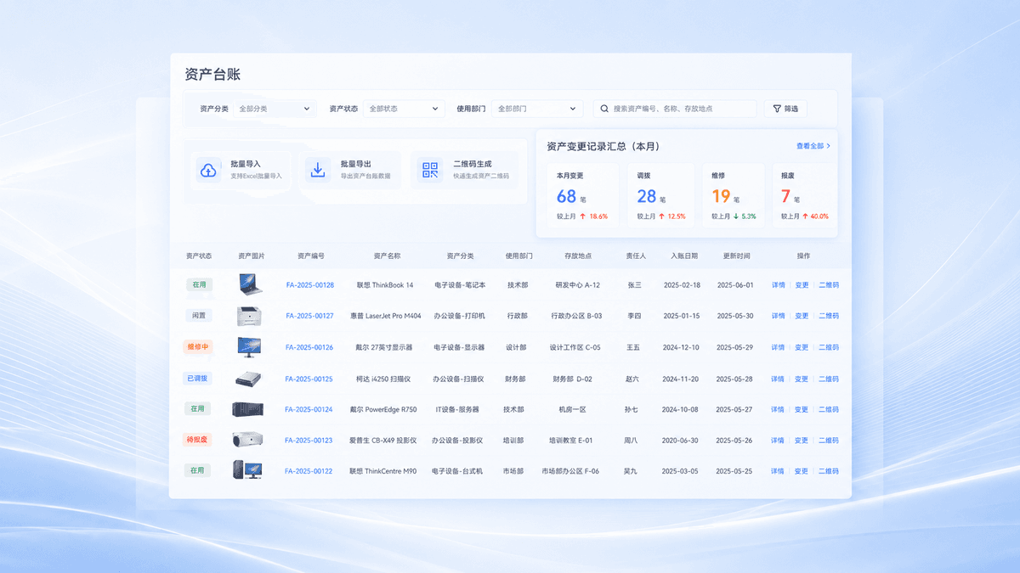1020x573 pixels.
Task: Select the 调拨 28 summary card
Action: pos(661,194)
